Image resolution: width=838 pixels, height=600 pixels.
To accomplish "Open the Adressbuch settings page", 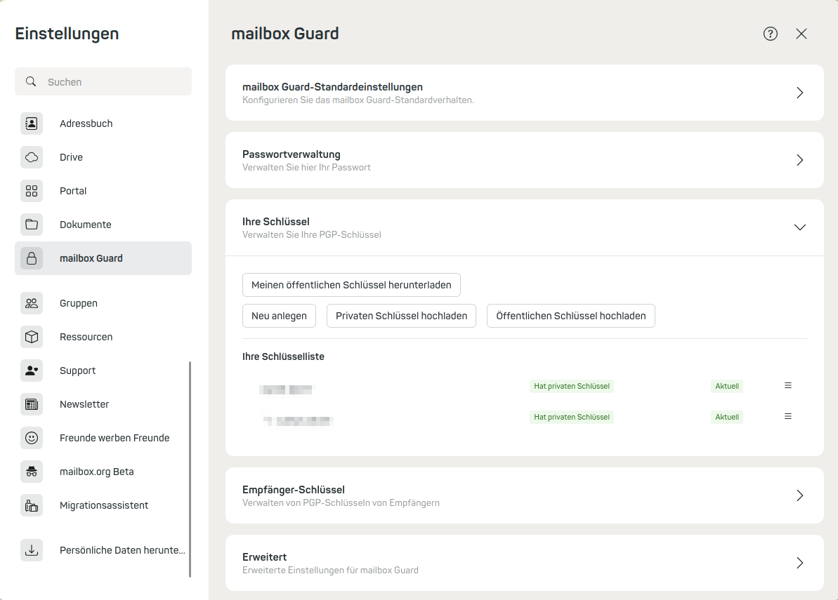I will coord(103,124).
